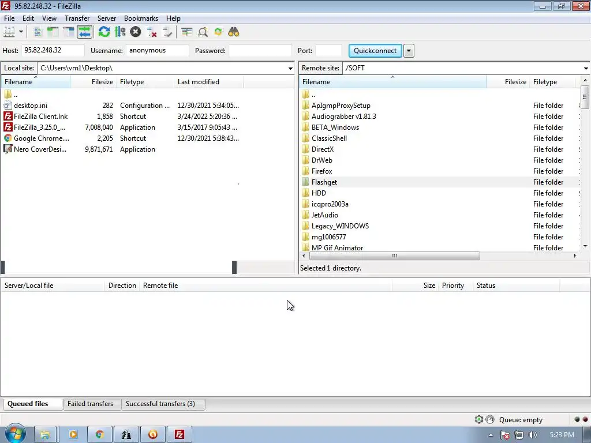The image size is (591, 443).
Task: Sort remote list by Filename column header
Action: pos(392,82)
